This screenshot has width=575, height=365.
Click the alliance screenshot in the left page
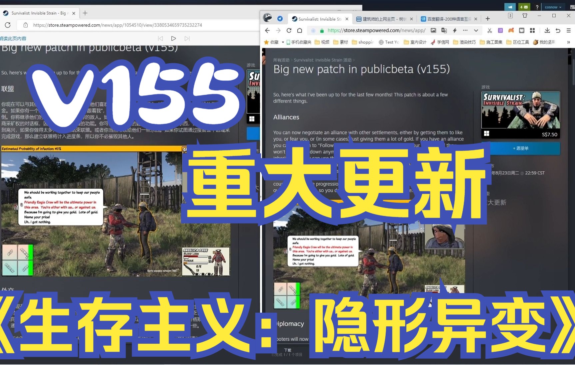coord(115,211)
